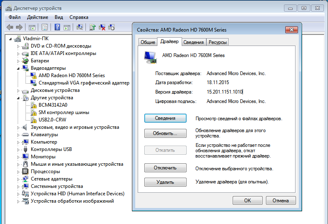Click the uninstall device icon with red X
The height and width of the screenshot is (224, 328).
pyautogui.click(x=102, y=27)
